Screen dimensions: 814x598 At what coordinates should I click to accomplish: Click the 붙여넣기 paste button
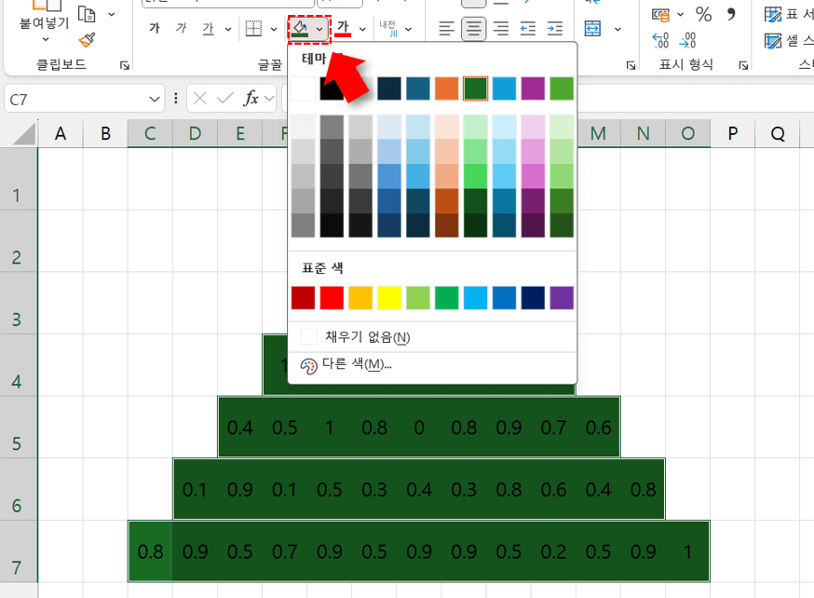click(x=44, y=22)
